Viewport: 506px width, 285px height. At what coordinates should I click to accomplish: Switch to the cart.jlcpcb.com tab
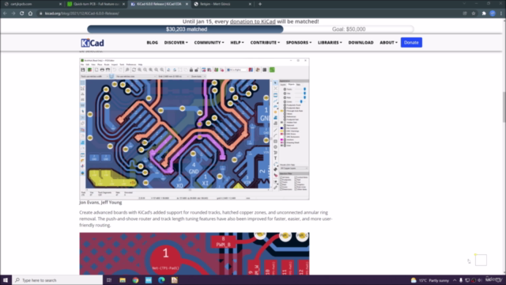(x=32, y=4)
